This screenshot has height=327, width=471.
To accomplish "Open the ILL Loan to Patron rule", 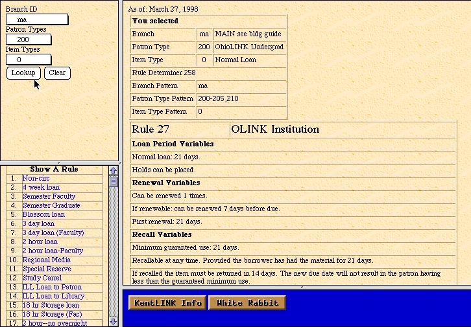I will coord(52,287).
